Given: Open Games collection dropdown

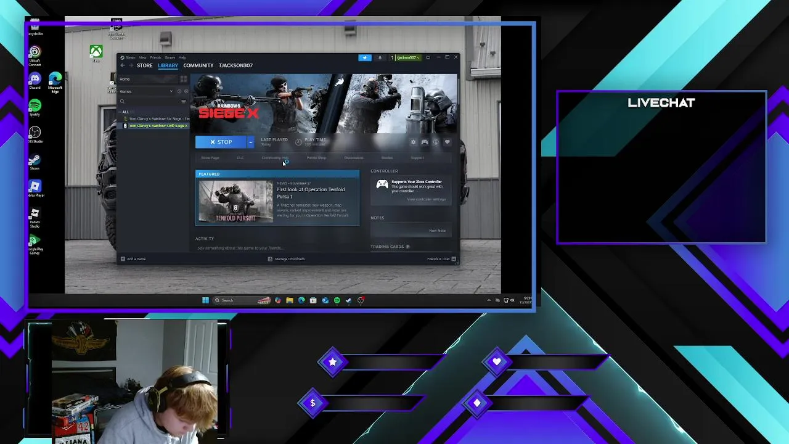Looking at the screenshot, I should (x=148, y=91).
